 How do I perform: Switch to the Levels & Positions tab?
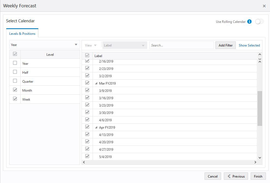click(x=22, y=34)
